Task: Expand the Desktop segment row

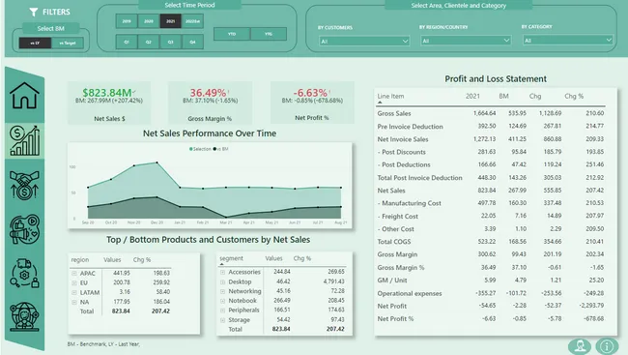Action: [222, 281]
